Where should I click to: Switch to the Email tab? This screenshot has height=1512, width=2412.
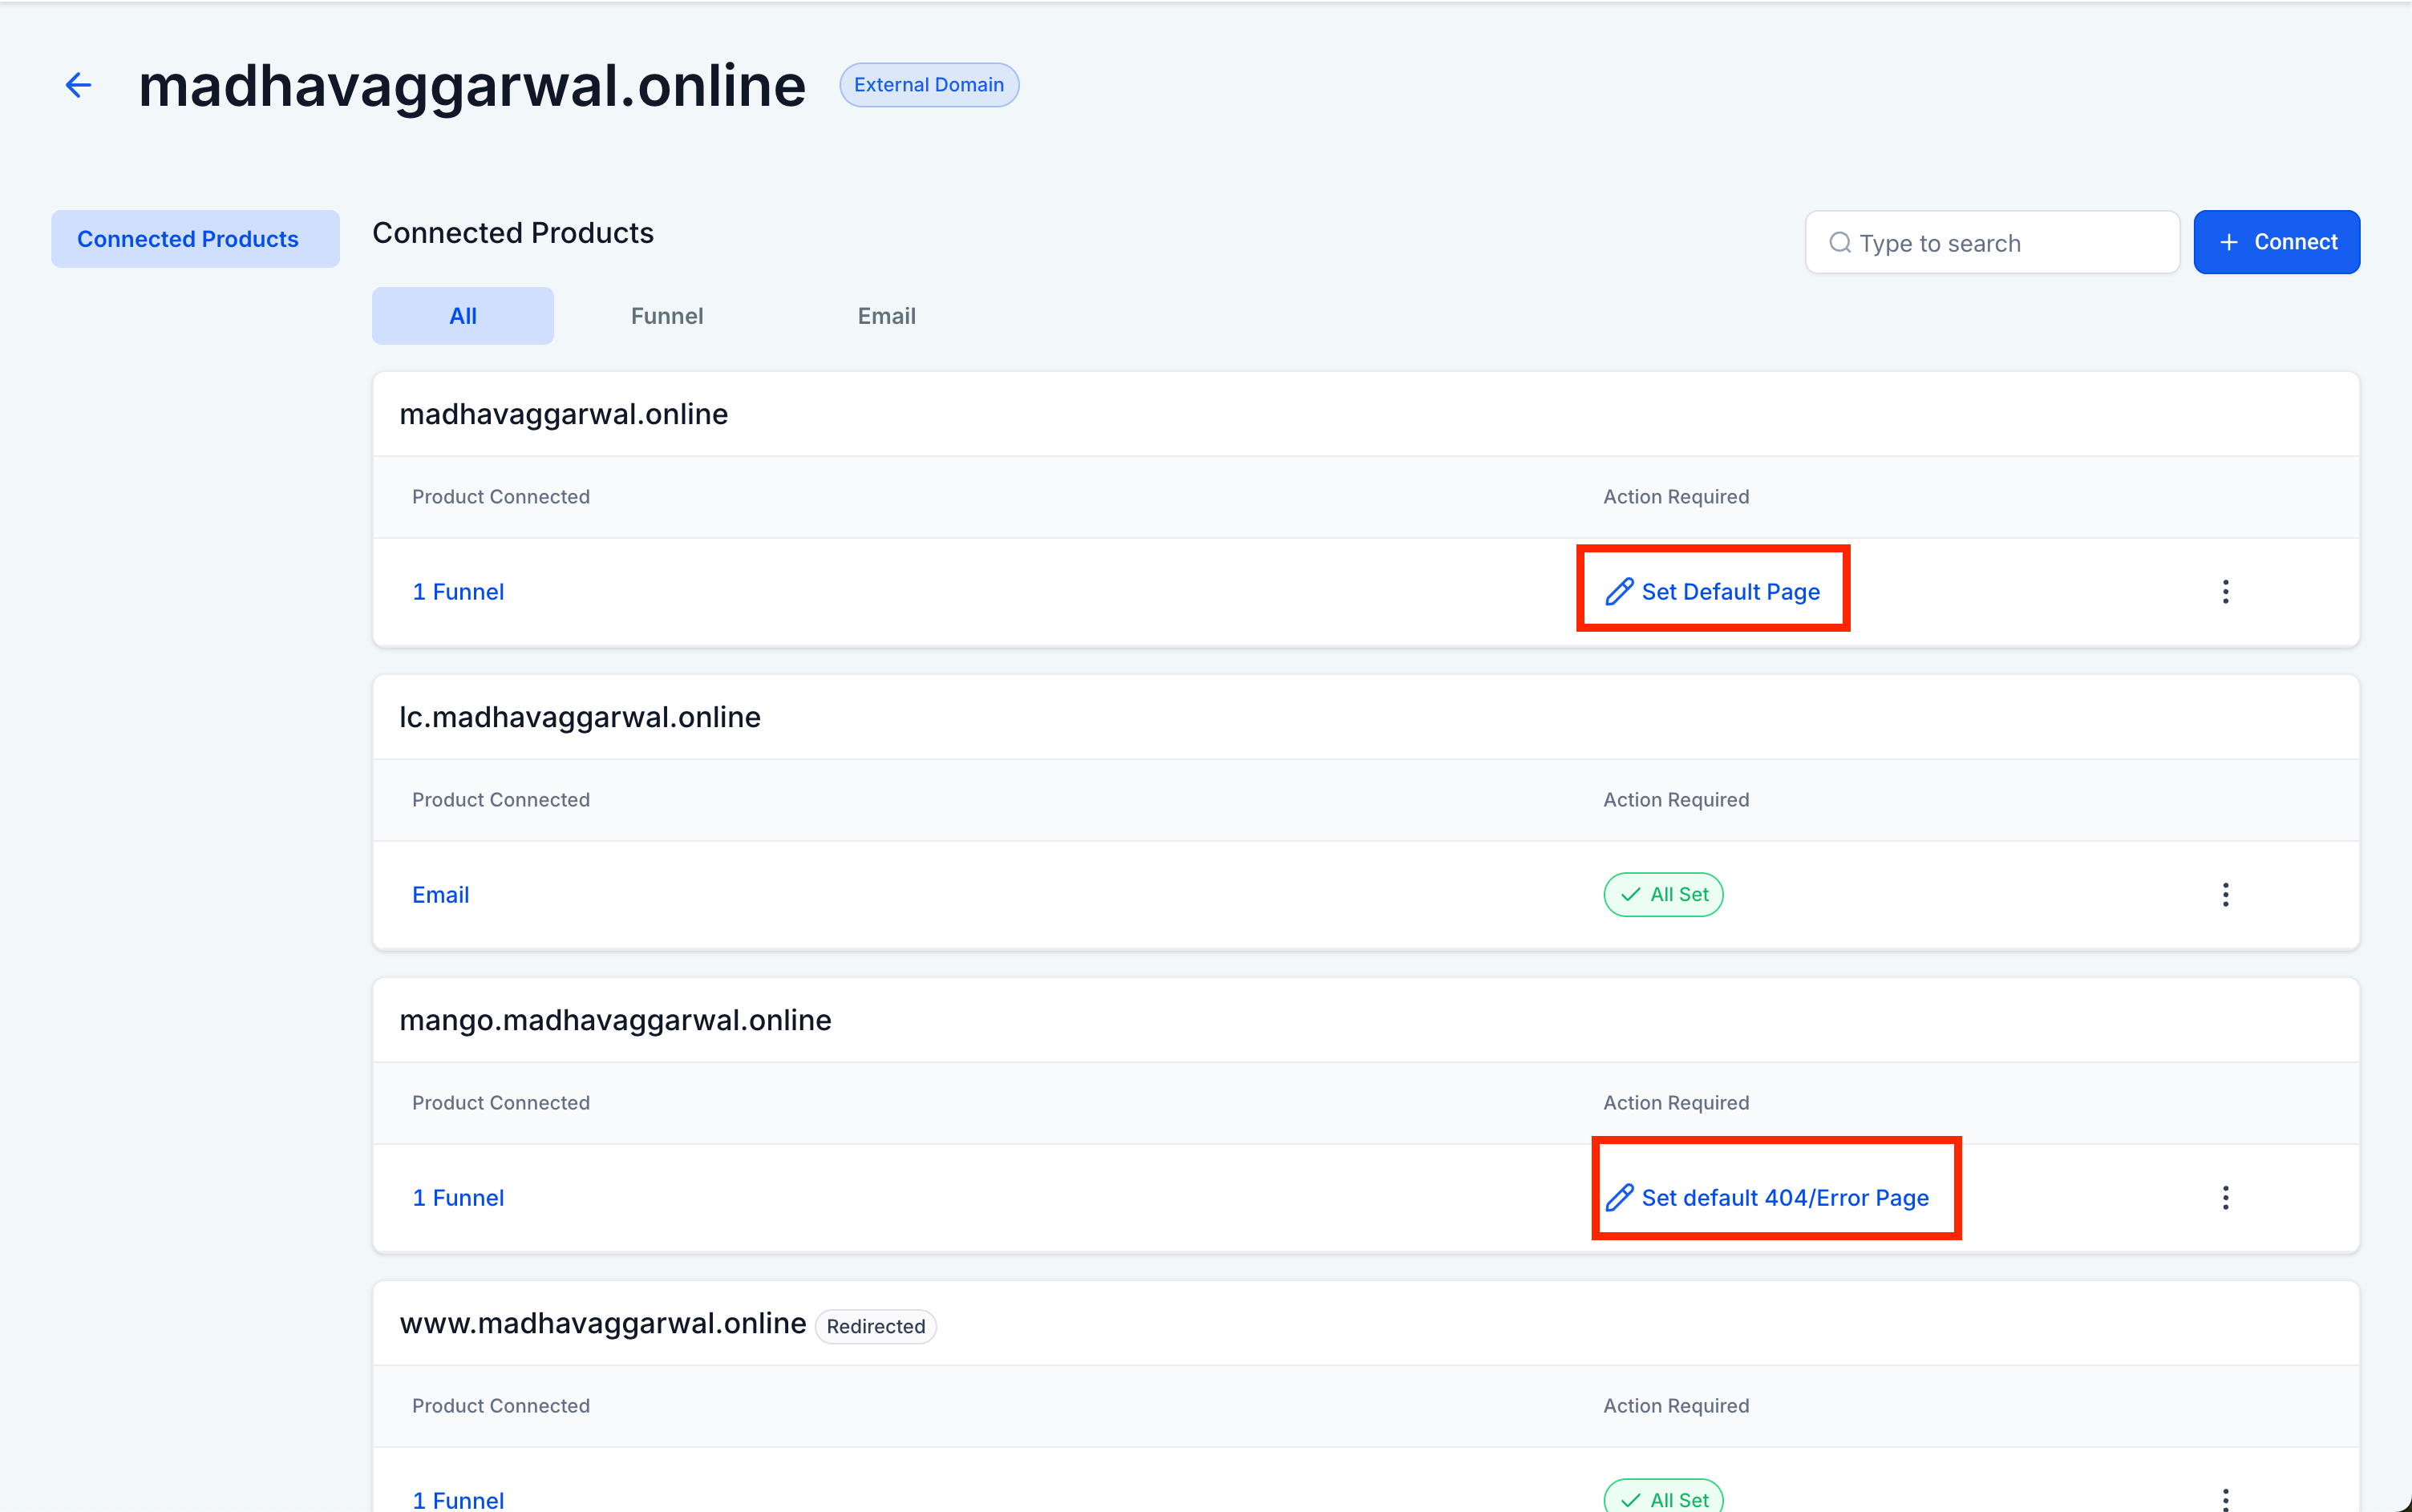886,316
